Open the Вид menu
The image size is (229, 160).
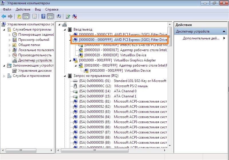click(x=38, y=9)
